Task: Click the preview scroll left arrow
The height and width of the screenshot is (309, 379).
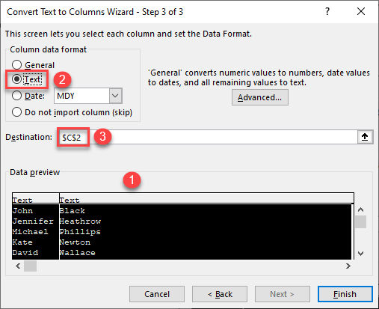Action: pos(18,266)
